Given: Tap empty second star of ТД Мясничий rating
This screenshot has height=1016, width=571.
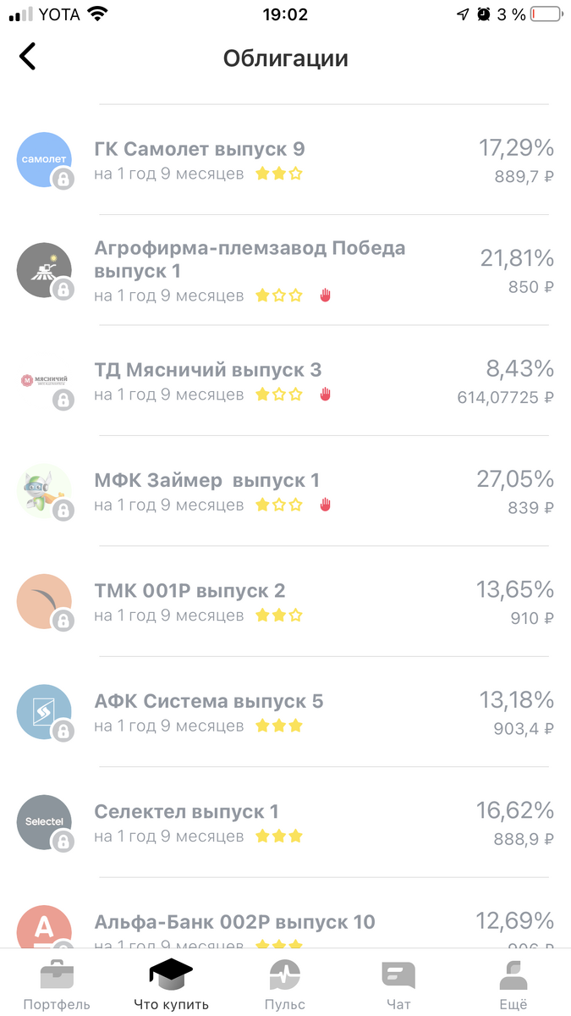Looking at the screenshot, I should [279, 394].
